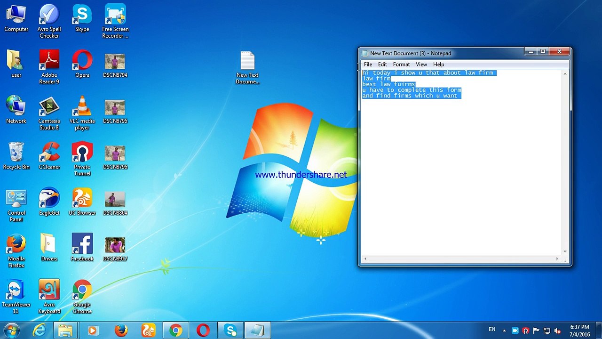Select the Opera desktop shortcut
602x339 pixels.
point(82,65)
